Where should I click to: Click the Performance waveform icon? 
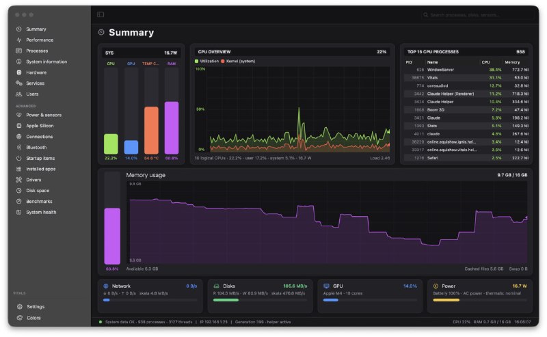click(19, 40)
